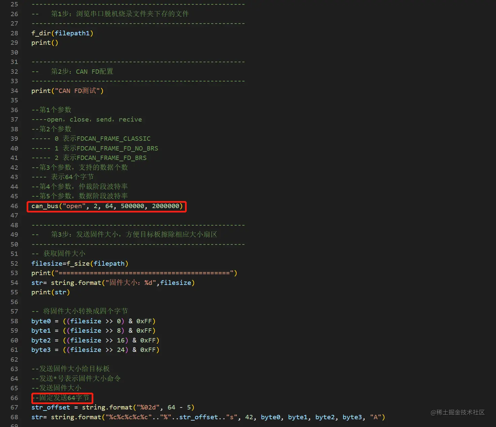This screenshot has width=496, height=427.
Task: Click the open, close, send, recive comment
Action: (x=87, y=120)
